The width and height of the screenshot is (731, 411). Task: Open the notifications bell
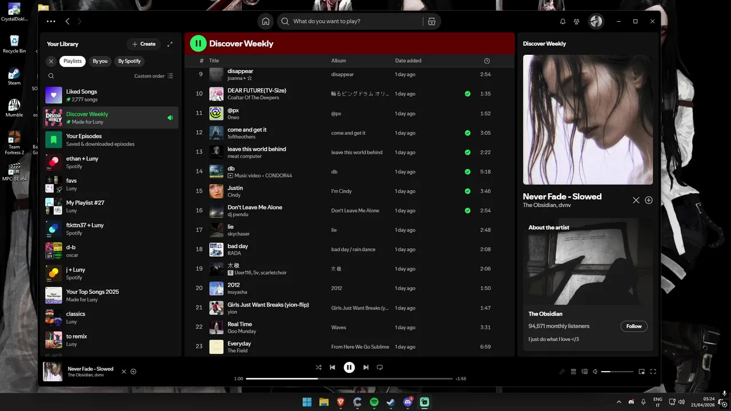pos(563,21)
